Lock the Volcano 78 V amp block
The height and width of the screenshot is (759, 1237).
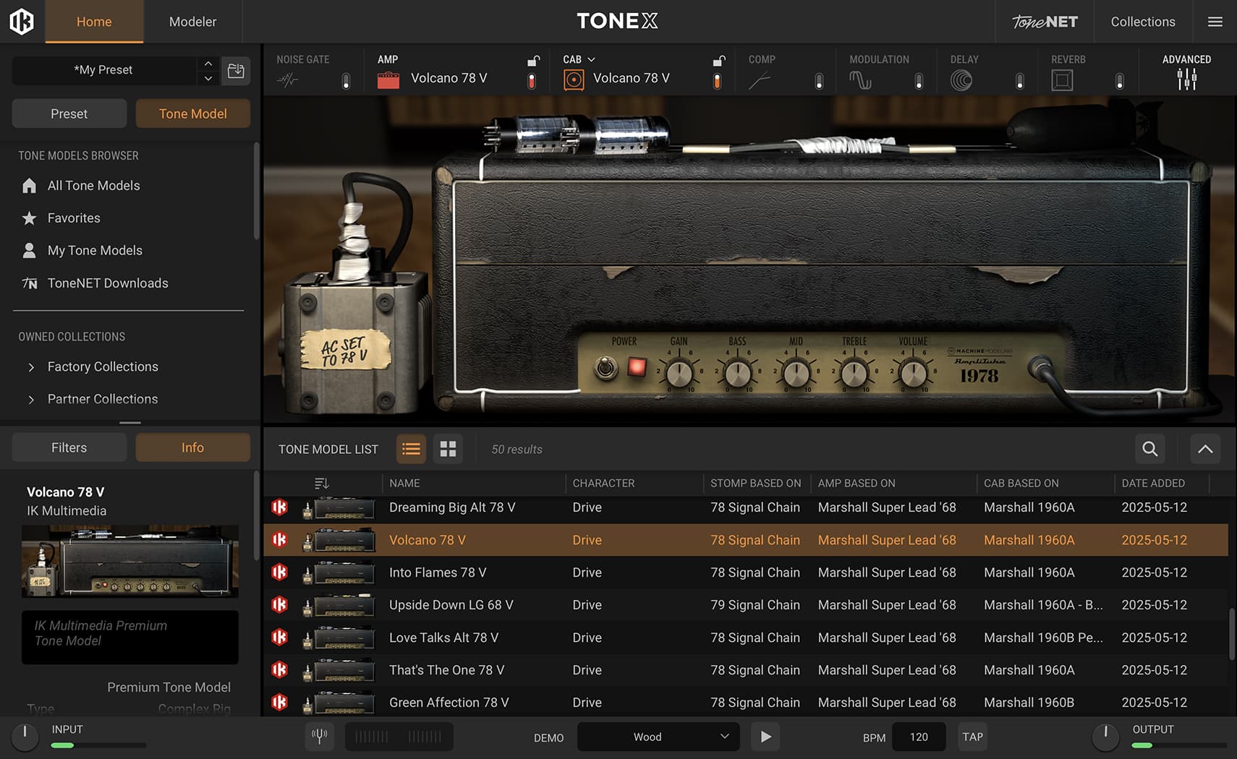click(x=533, y=61)
